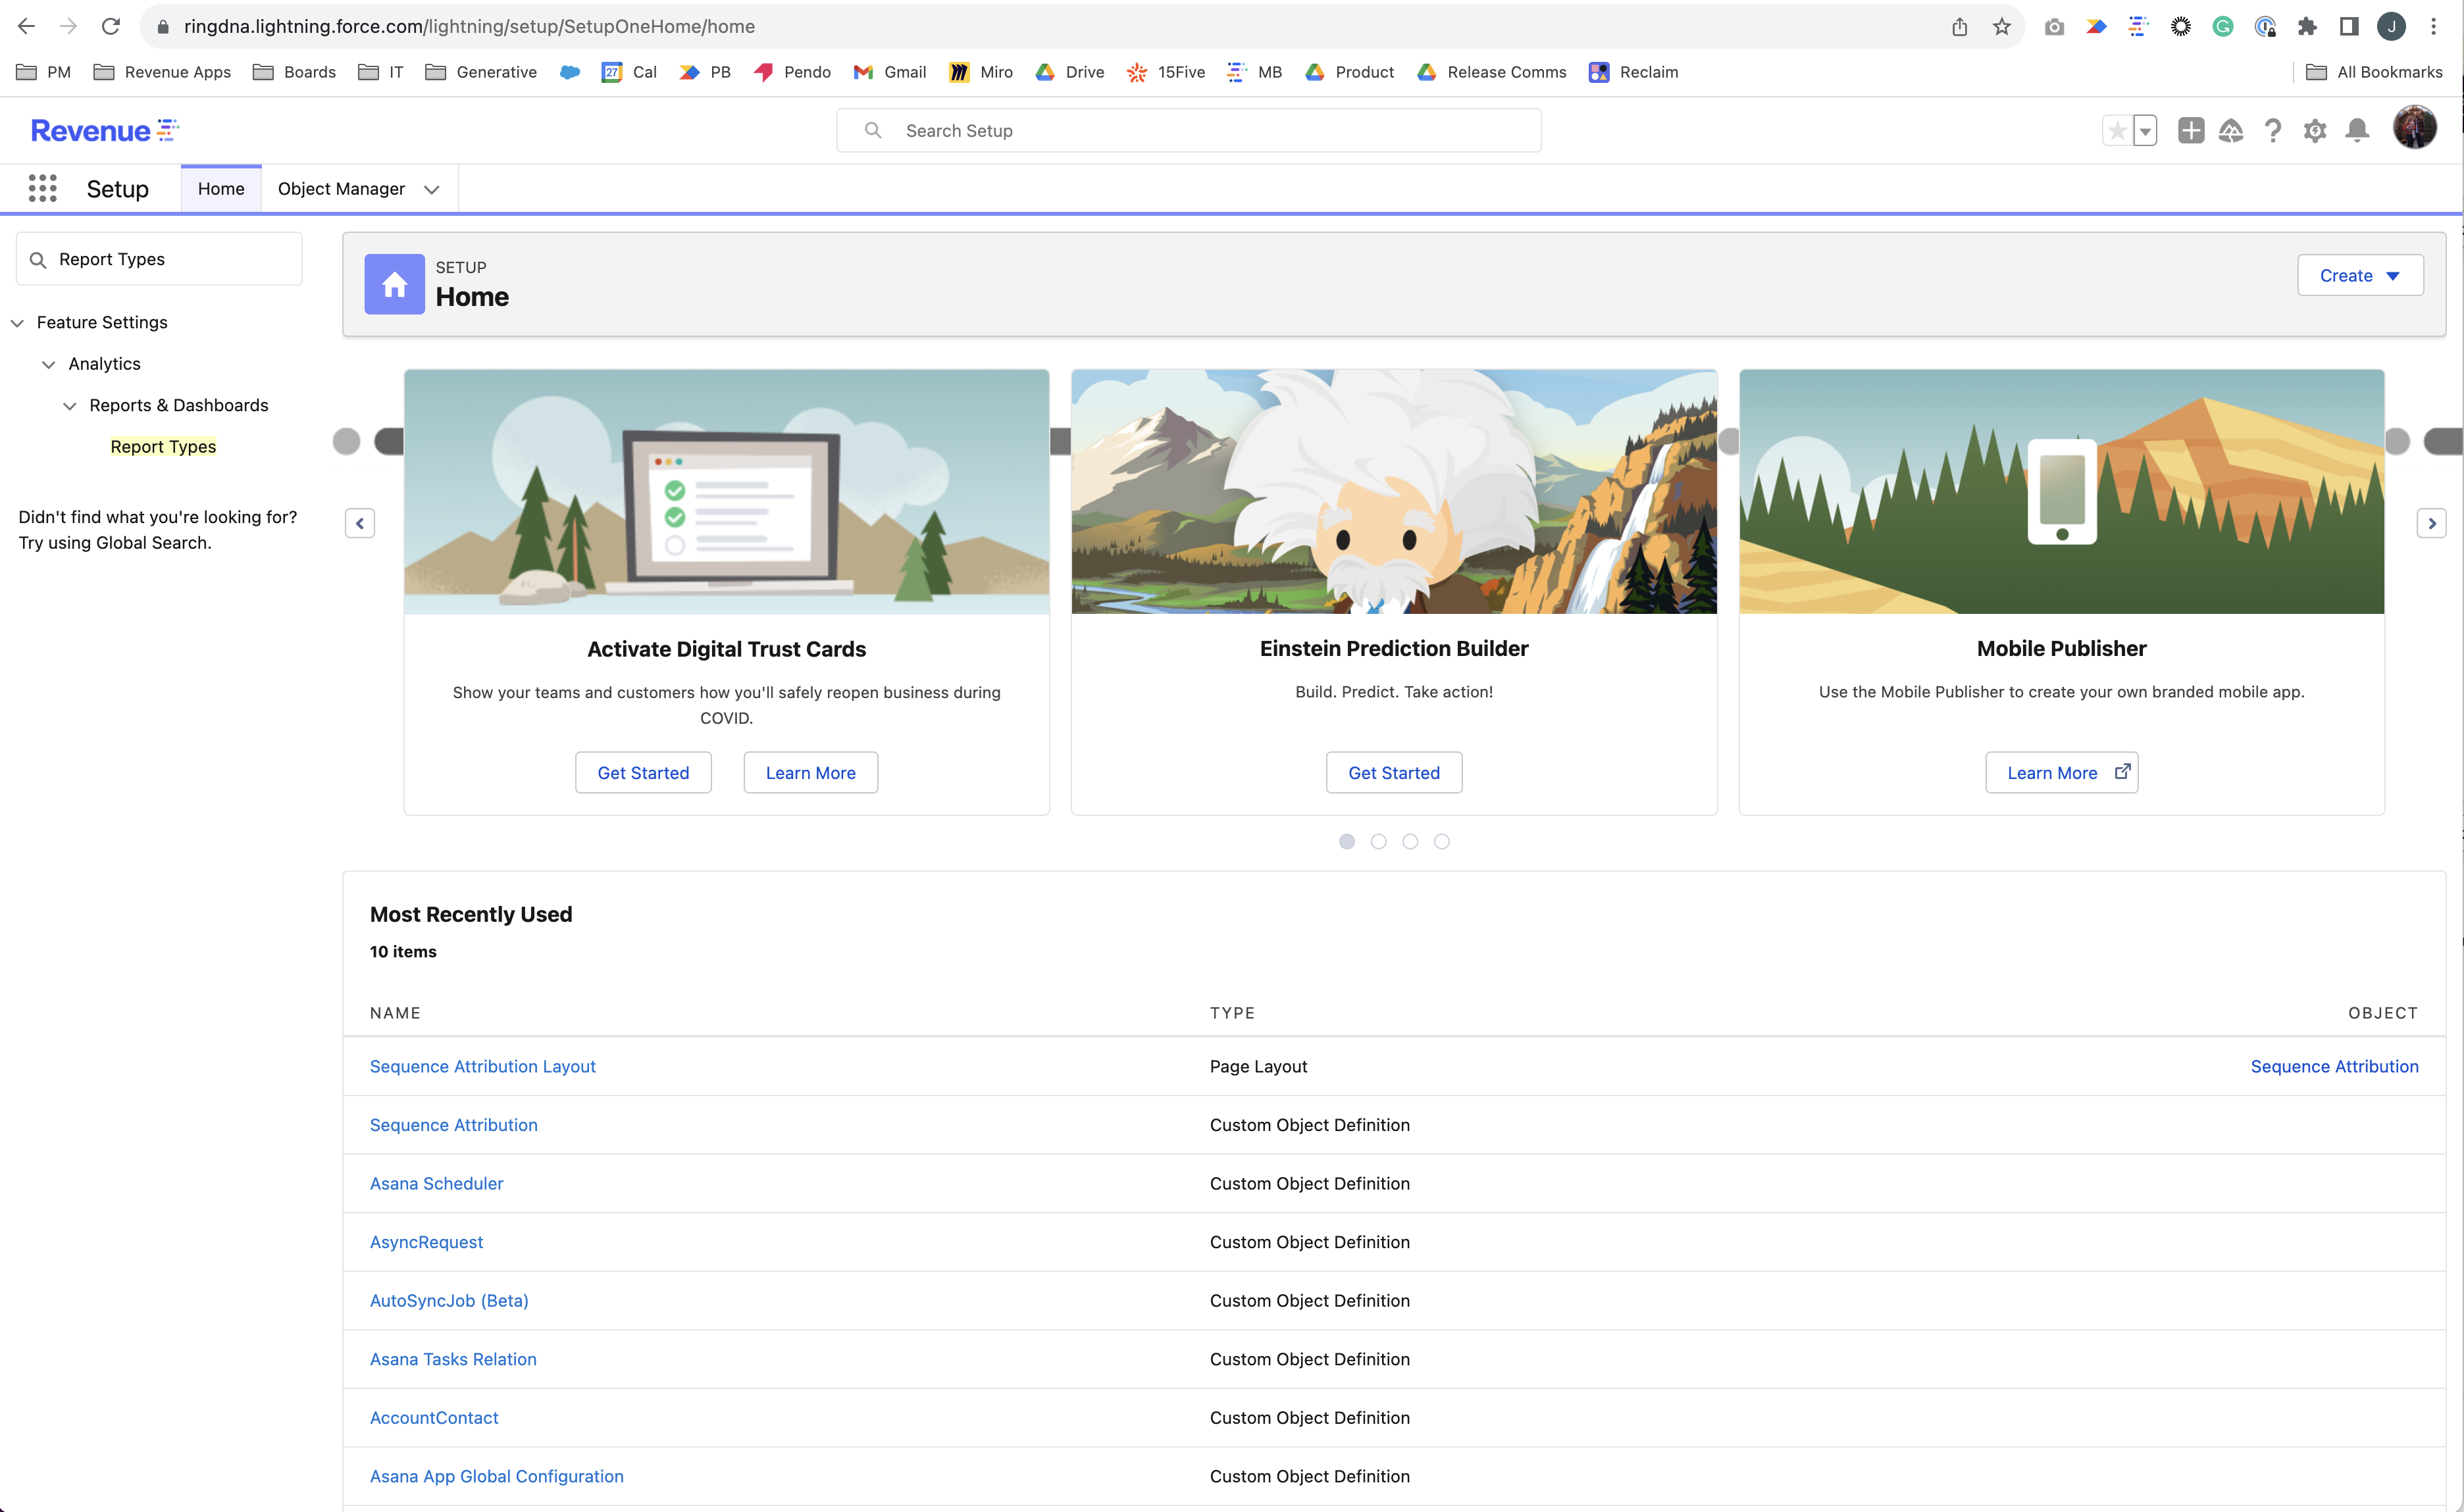The image size is (2464, 1512).
Task: Click the Favorites star icon
Action: point(2117,131)
